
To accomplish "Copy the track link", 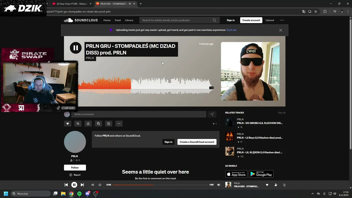I will pyautogui.click(x=98, y=123).
